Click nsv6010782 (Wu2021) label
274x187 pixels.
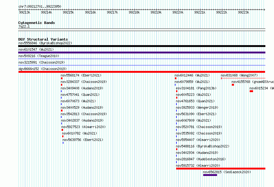79,133
